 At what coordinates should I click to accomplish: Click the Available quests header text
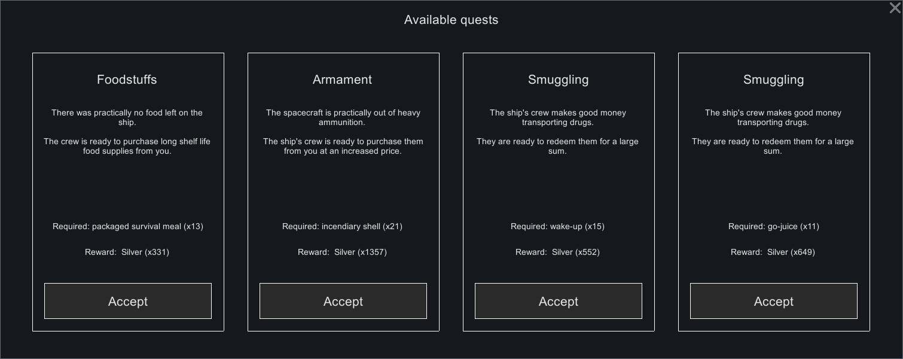pos(451,20)
